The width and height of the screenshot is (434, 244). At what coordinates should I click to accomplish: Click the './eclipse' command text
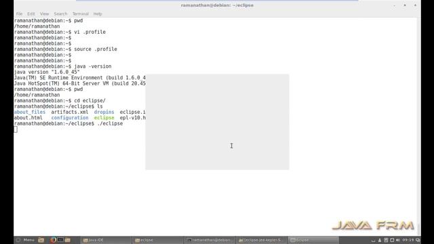click(110, 123)
